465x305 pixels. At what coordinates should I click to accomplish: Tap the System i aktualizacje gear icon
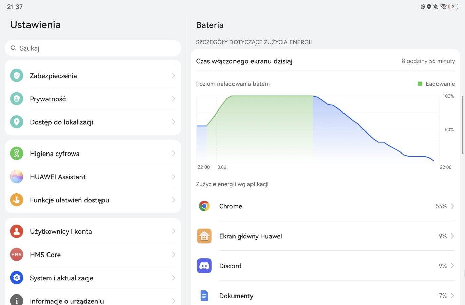pyautogui.click(x=17, y=278)
